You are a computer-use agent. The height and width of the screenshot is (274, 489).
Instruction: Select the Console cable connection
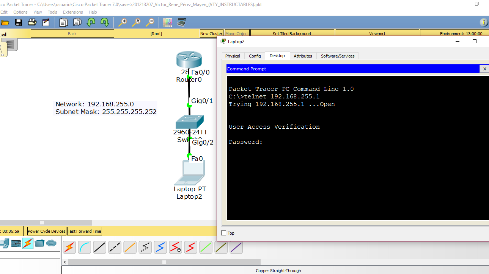84,247
